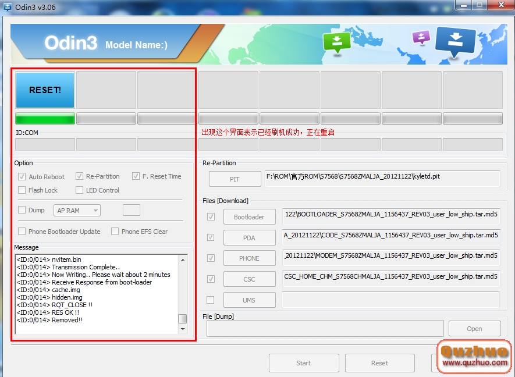
Task: Click the Bootloader file button
Action: click(249, 217)
